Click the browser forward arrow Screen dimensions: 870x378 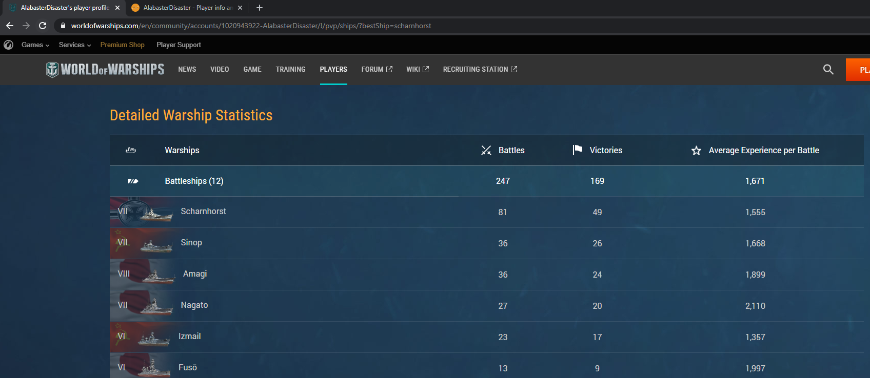26,26
